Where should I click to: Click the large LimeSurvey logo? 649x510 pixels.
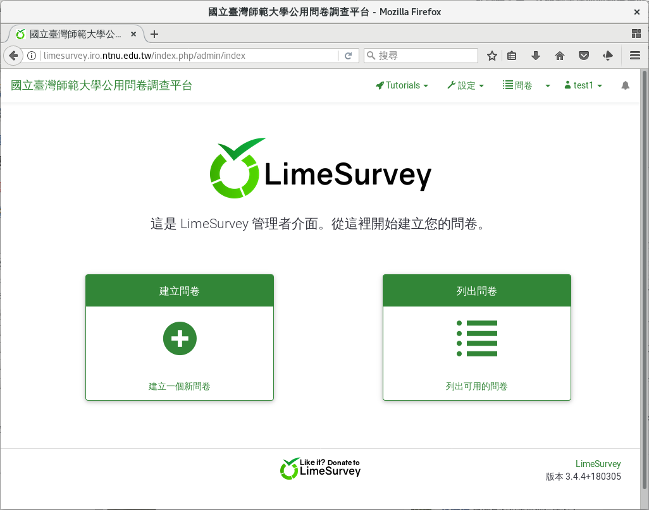tap(320, 168)
